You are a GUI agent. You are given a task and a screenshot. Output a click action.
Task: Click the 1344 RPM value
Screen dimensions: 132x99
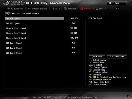click(74, 18)
